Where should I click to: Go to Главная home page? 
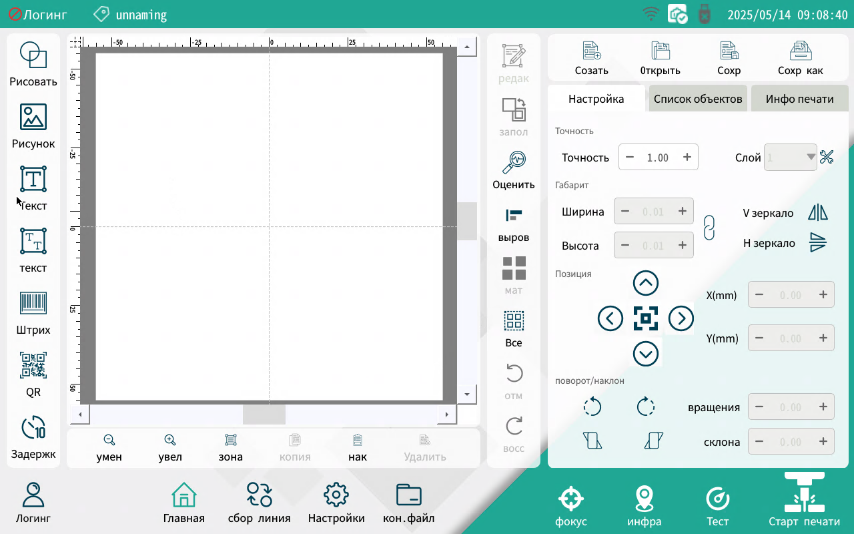click(184, 504)
